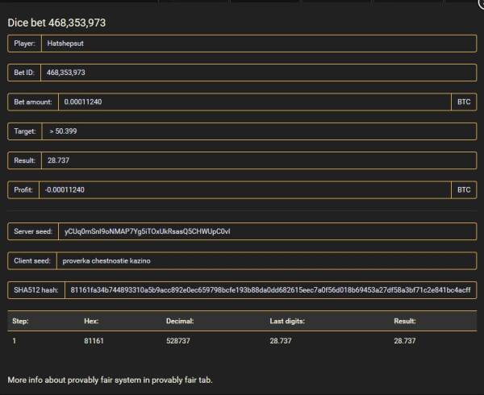The image size is (484, 395).
Task: Click the Dice bet dialog title
Action: click(x=56, y=23)
